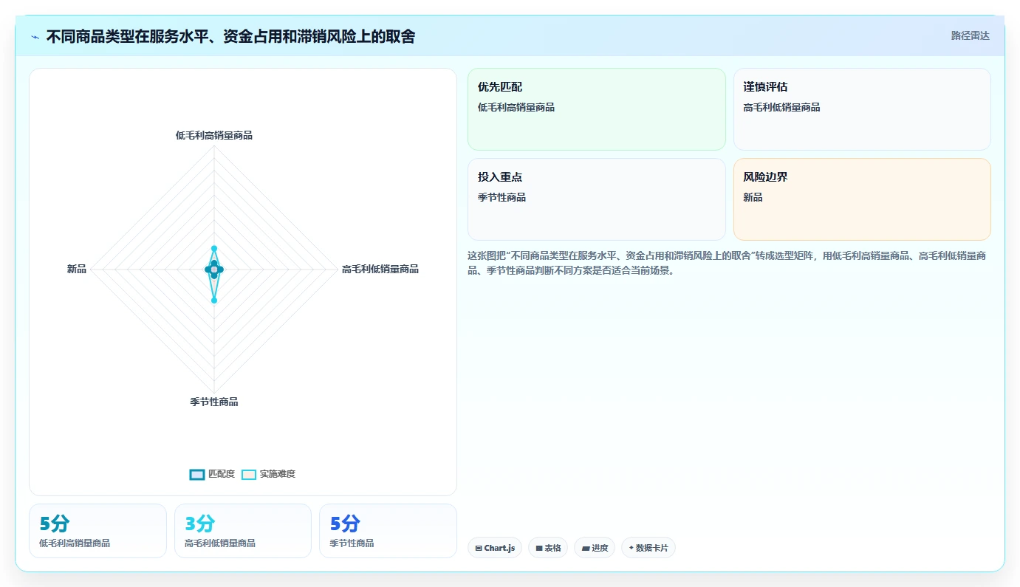1020x587 pixels.
Task: Select the 表格 tag
Action: tap(548, 548)
